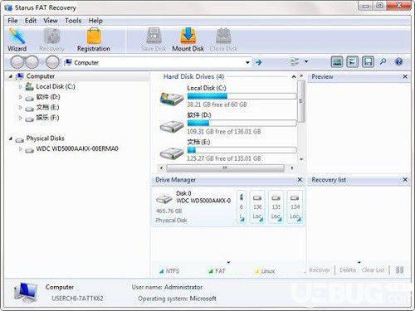Viewport: 415px width, 311px height.
Task: Click the 文档 (E:) usage bar
Action: coord(242,150)
